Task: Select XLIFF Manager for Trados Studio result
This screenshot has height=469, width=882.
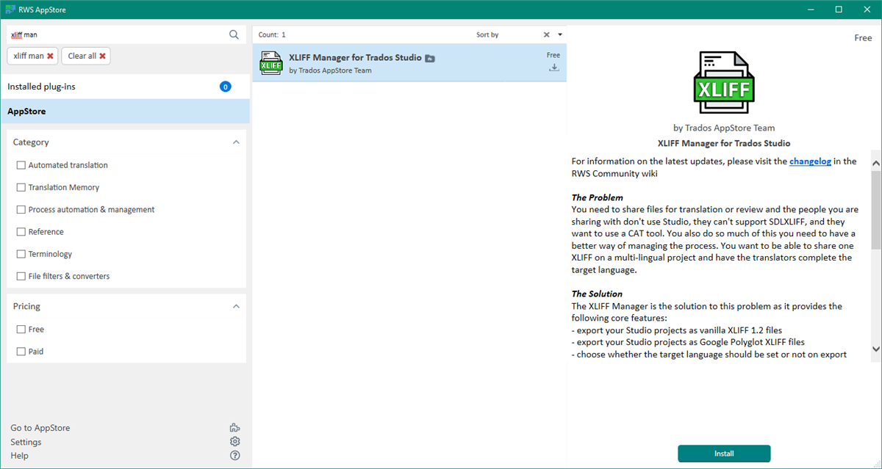Action: tap(409, 63)
